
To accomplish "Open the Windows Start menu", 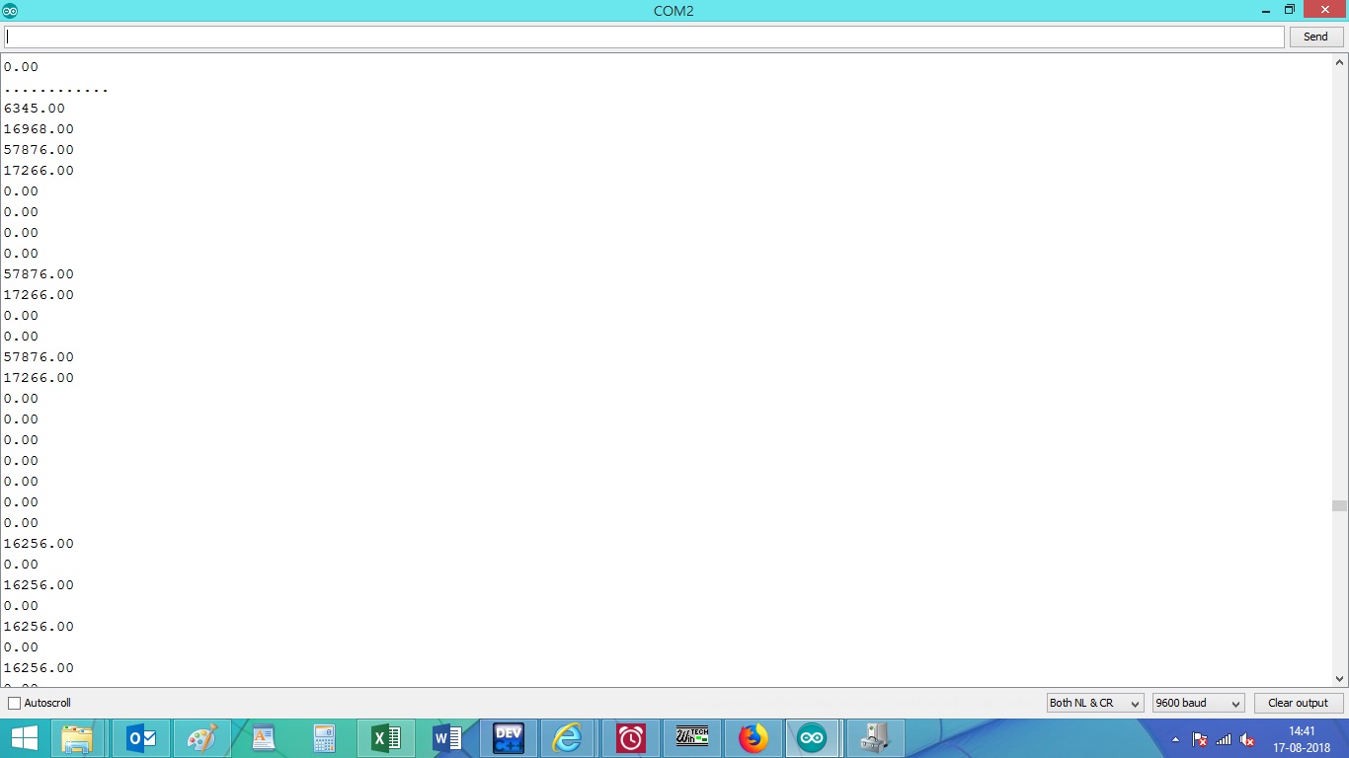I will [24, 738].
